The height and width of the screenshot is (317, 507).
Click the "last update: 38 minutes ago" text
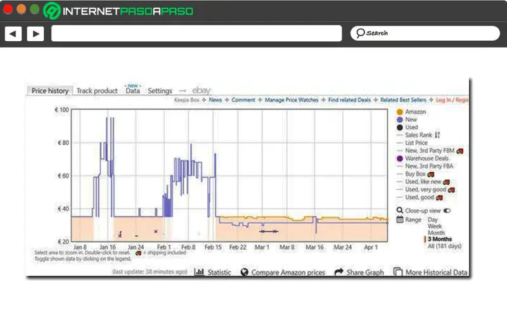tap(150, 272)
